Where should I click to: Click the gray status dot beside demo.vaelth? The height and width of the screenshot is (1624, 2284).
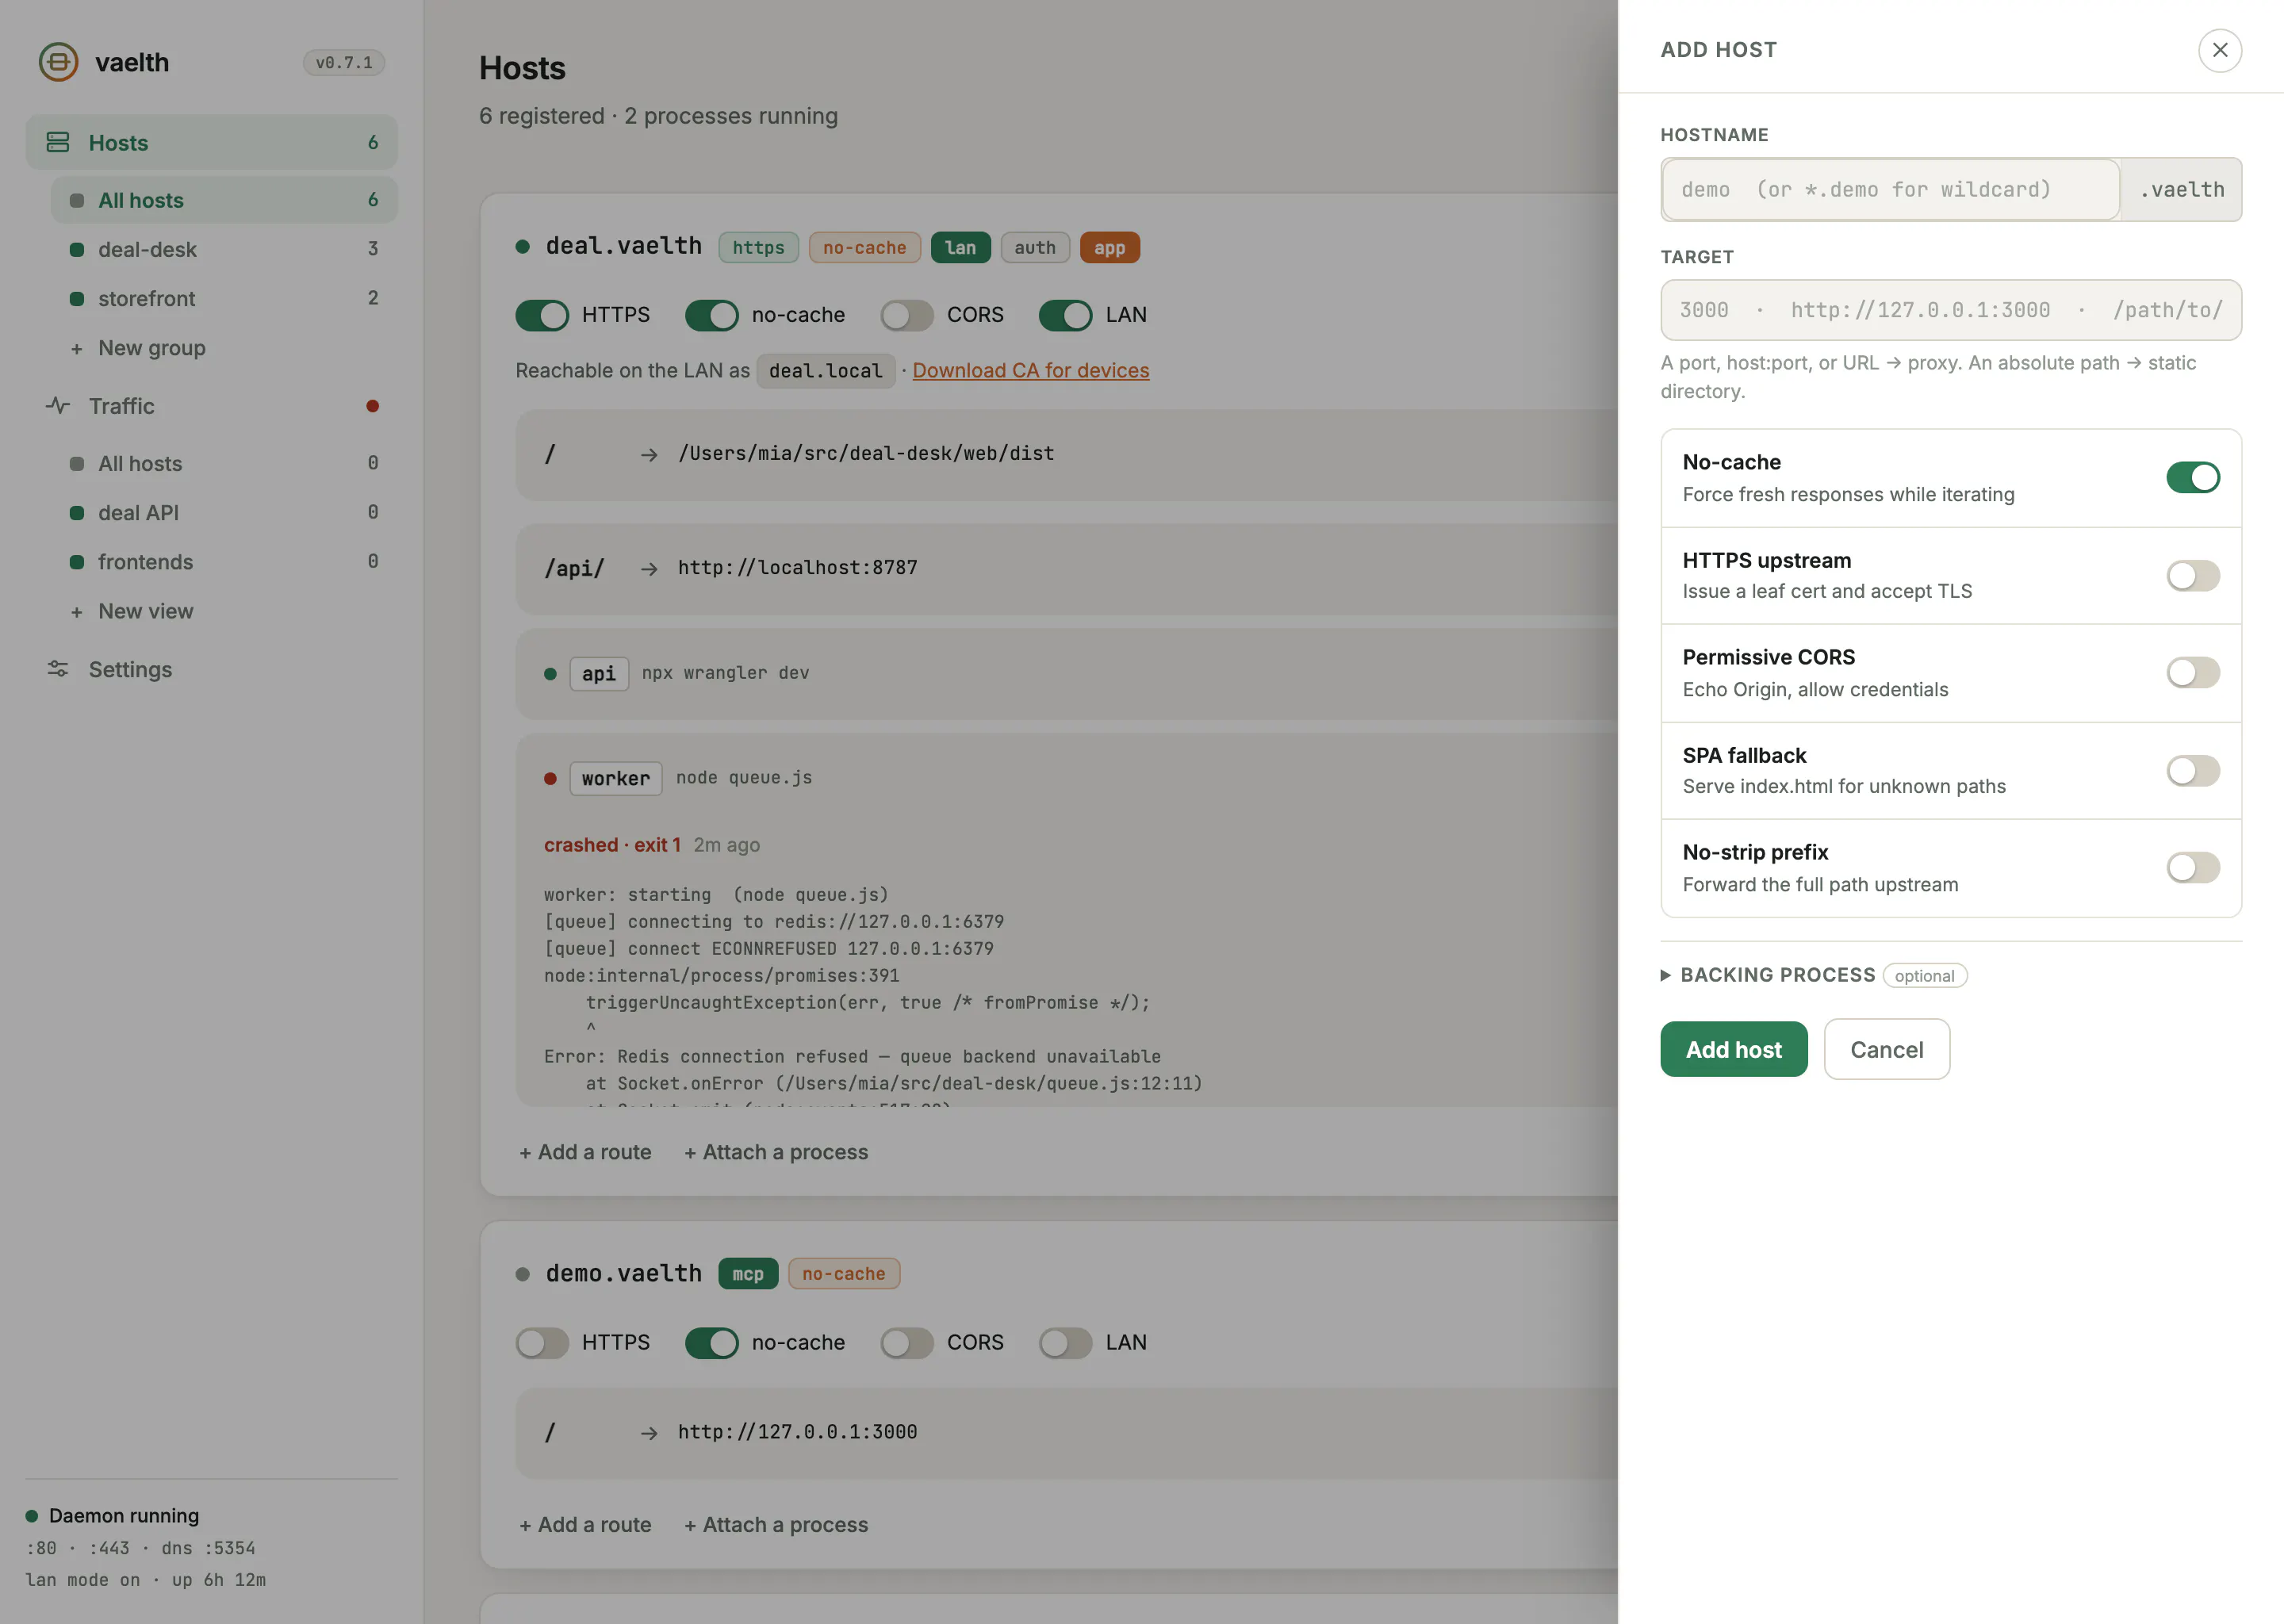pos(522,1274)
